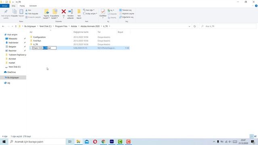This screenshot has width=258, height=145.
Task: Click the Windows Start button
Action: point(4,141)
